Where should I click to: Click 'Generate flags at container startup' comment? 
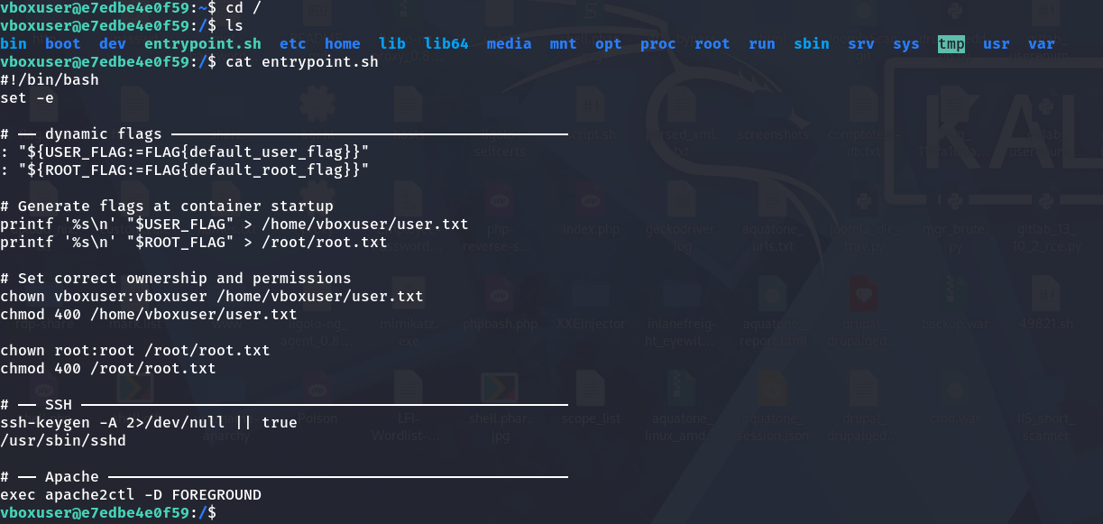click(x=167, y=206)
